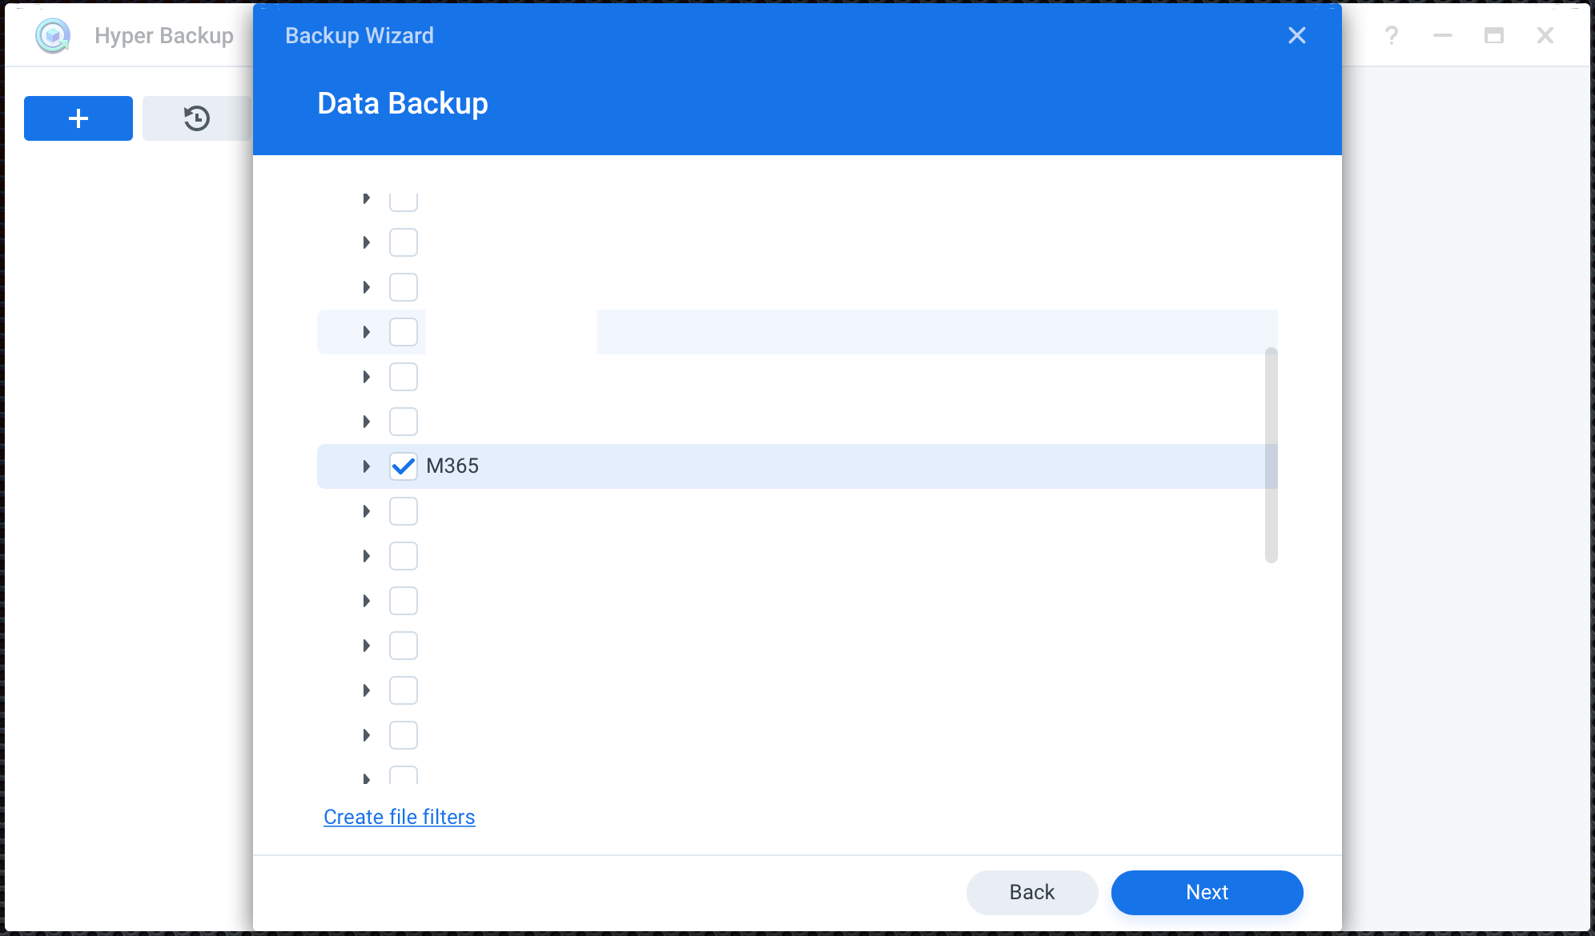Tick the checkbox directly above M365

[404, 422]
